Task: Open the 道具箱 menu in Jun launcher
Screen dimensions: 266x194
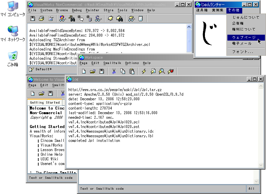Action: pyautogui.click(x=202, y=10)
